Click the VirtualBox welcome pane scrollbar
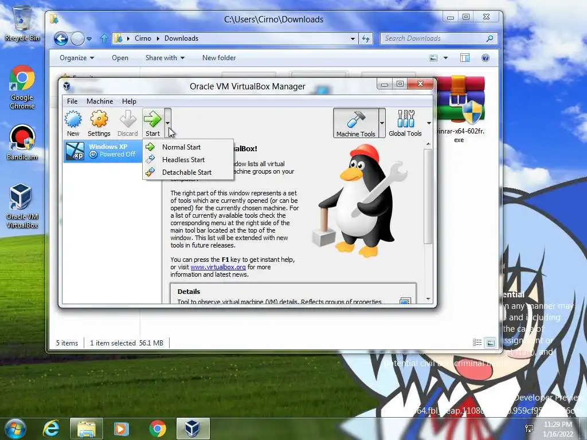 tap(428, 197)
